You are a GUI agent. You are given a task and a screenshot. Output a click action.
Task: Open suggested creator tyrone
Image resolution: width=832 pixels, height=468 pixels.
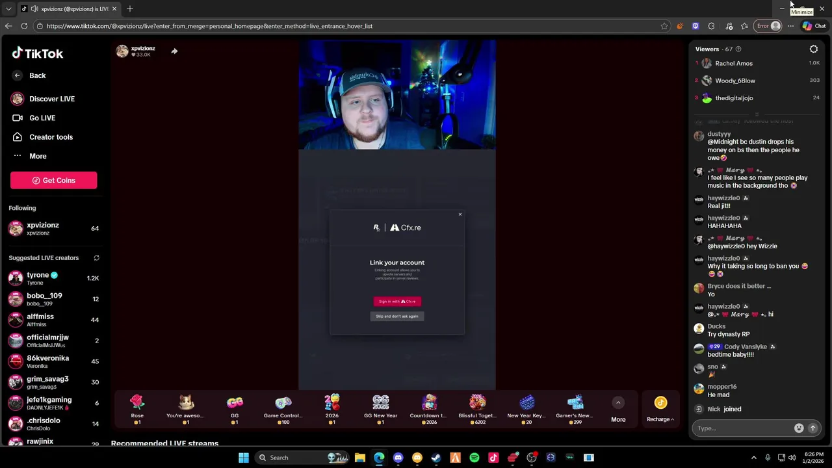53,278
